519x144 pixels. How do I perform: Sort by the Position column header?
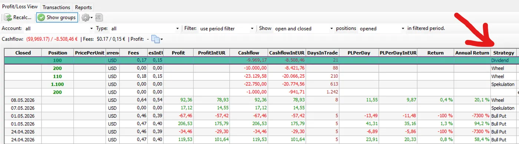[57, 53]
